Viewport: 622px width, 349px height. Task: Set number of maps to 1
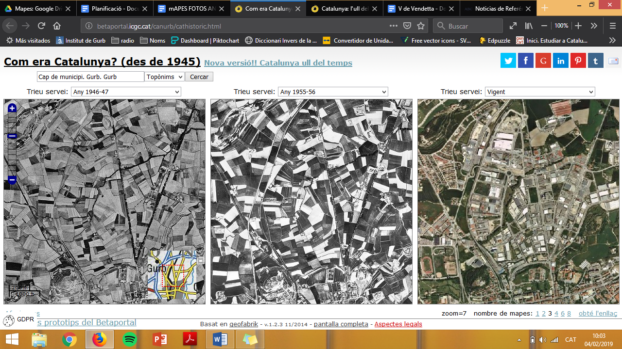pos(538,314)
